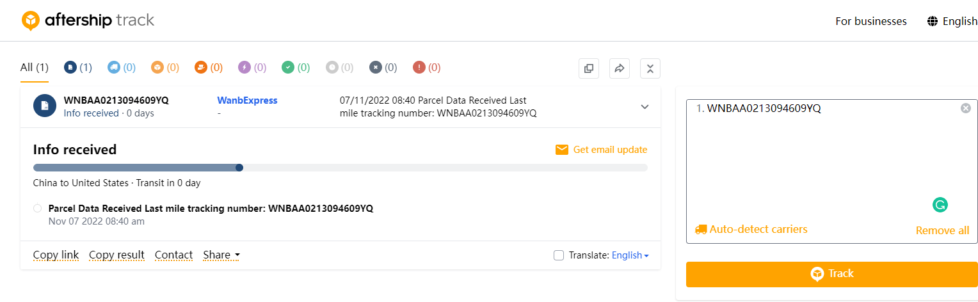Screen dimensions: 978x302
Task: Enable the Translate checkbox
Action: tap(558, 255)
